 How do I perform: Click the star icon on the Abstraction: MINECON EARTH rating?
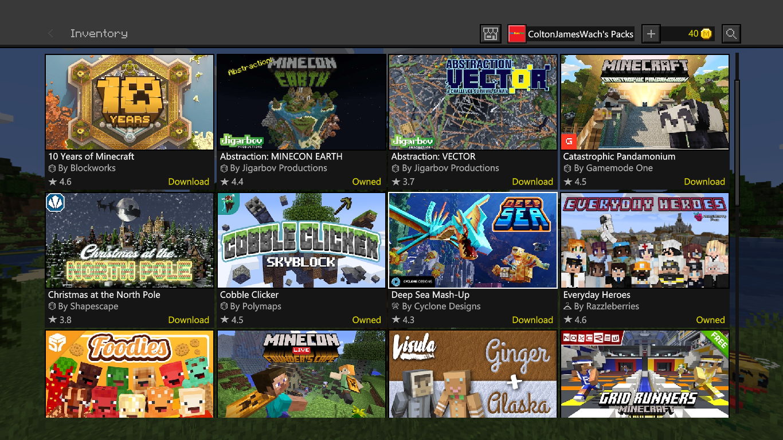coord(225,182)
